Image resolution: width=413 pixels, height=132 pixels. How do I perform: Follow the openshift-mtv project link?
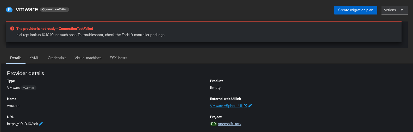pyautogui.click(x=229, y=124)
